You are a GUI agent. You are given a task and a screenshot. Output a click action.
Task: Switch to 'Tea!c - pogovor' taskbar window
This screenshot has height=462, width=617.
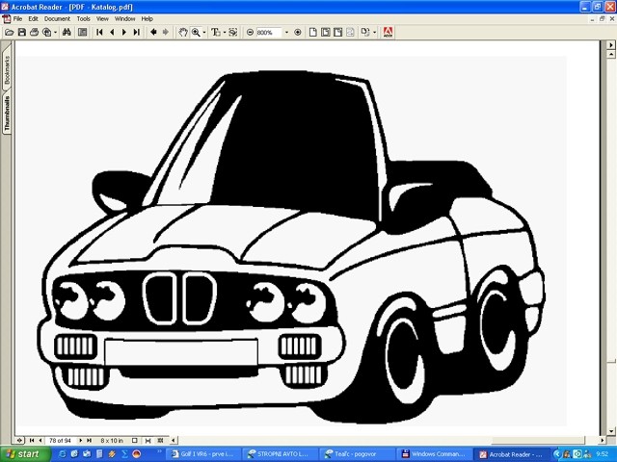pos(356,454)
